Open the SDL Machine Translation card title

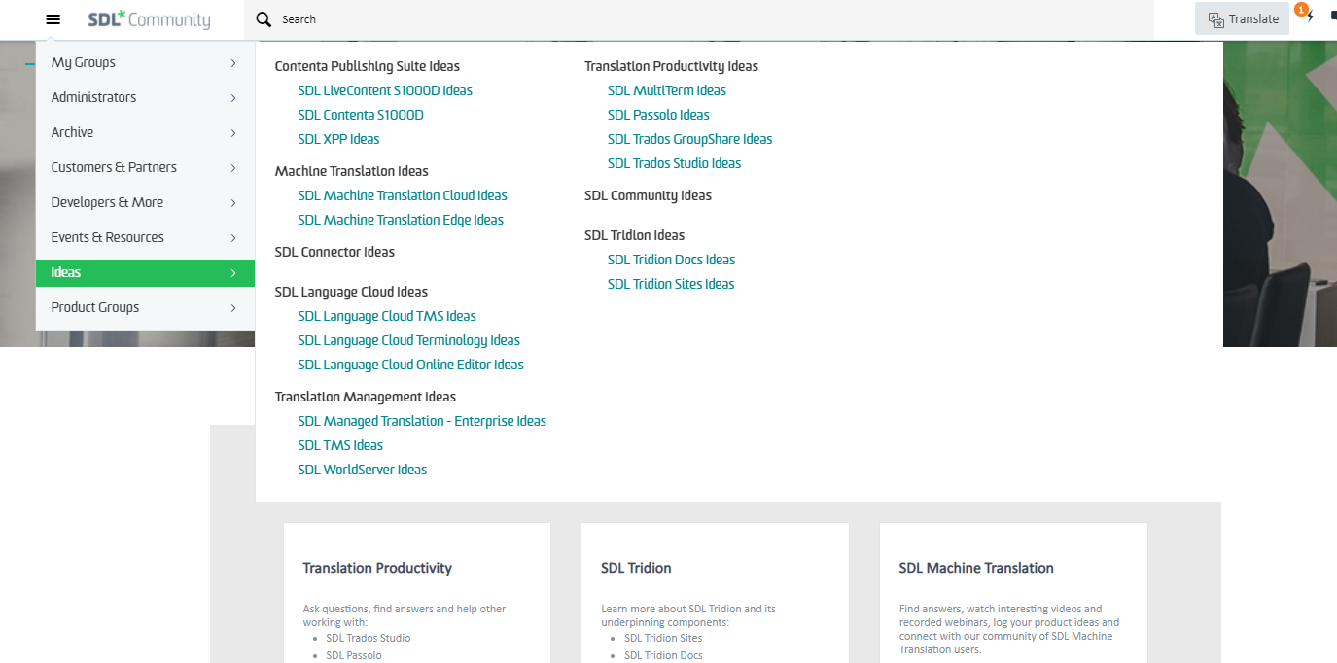976,568
